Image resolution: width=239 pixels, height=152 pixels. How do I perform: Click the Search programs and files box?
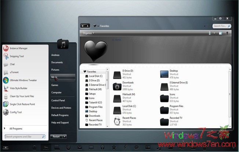click(x=26, y=137)
